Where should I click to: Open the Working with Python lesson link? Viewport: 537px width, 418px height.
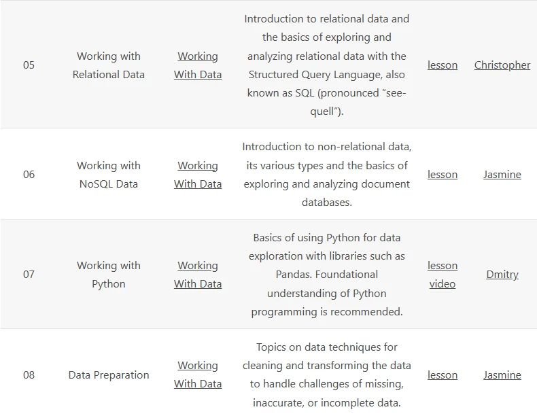442,265
